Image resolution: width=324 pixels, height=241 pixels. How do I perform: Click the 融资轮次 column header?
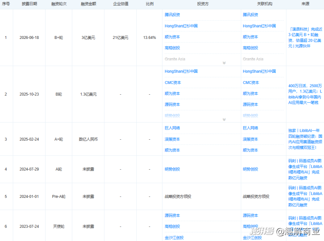click(59, 4)
